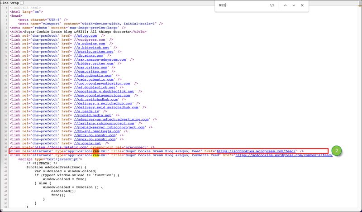
Task: Open the //ads.pubmatic.com link
Action: (93, 75)
